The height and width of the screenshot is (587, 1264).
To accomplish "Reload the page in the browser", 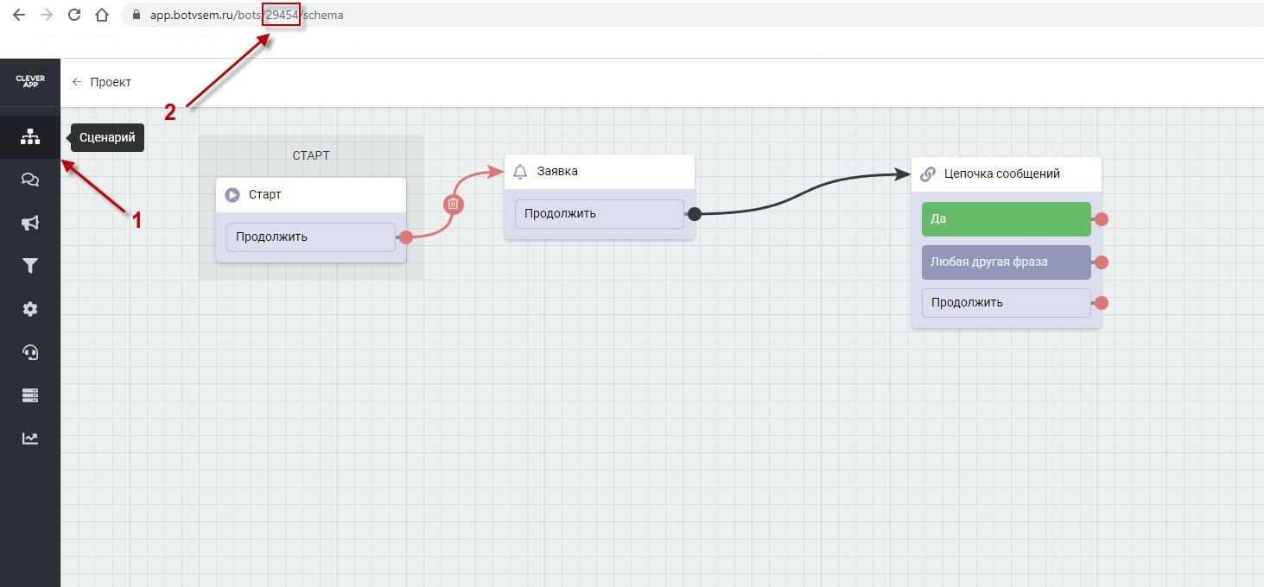I will 74,15.
